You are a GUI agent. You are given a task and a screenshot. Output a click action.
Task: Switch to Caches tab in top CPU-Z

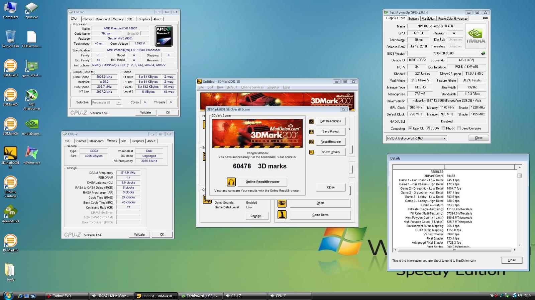(x=87, y=19)
